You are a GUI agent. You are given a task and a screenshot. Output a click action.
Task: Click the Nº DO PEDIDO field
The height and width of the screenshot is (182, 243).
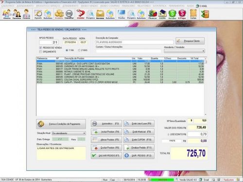49,42
